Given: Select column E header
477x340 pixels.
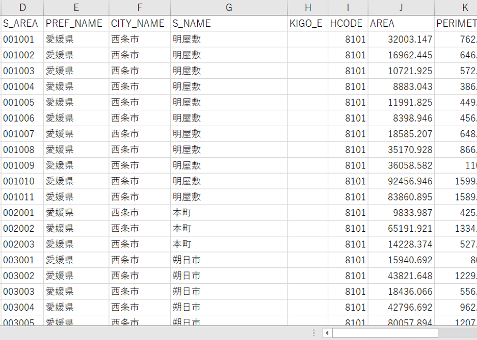Looking at the screenshot, I should pos(76,8).
